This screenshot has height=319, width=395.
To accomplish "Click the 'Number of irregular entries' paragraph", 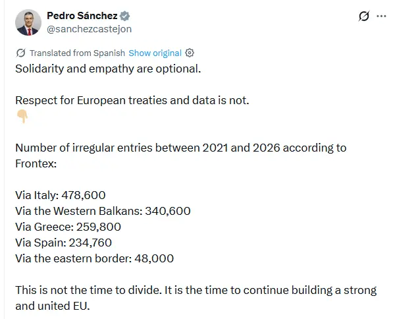I will (181, 156).
